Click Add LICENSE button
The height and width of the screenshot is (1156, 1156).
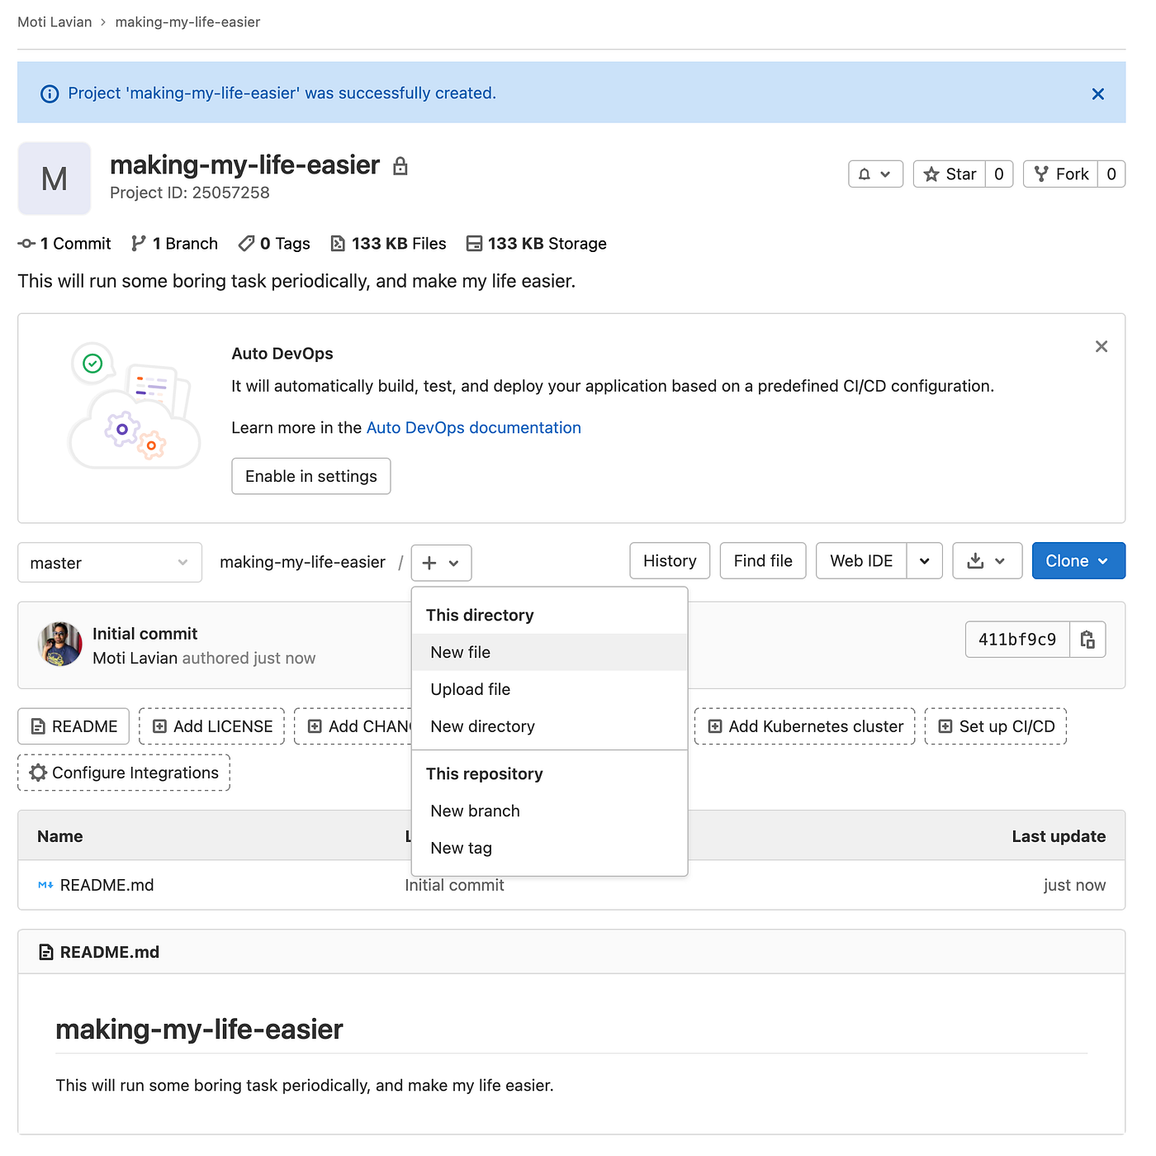(x=212, y=726)
